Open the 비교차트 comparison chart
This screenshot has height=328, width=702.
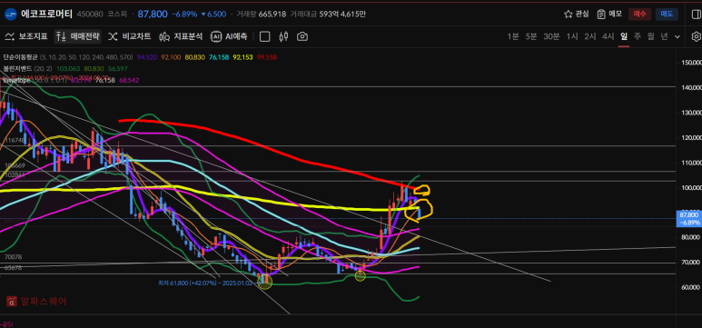point(129,36)
